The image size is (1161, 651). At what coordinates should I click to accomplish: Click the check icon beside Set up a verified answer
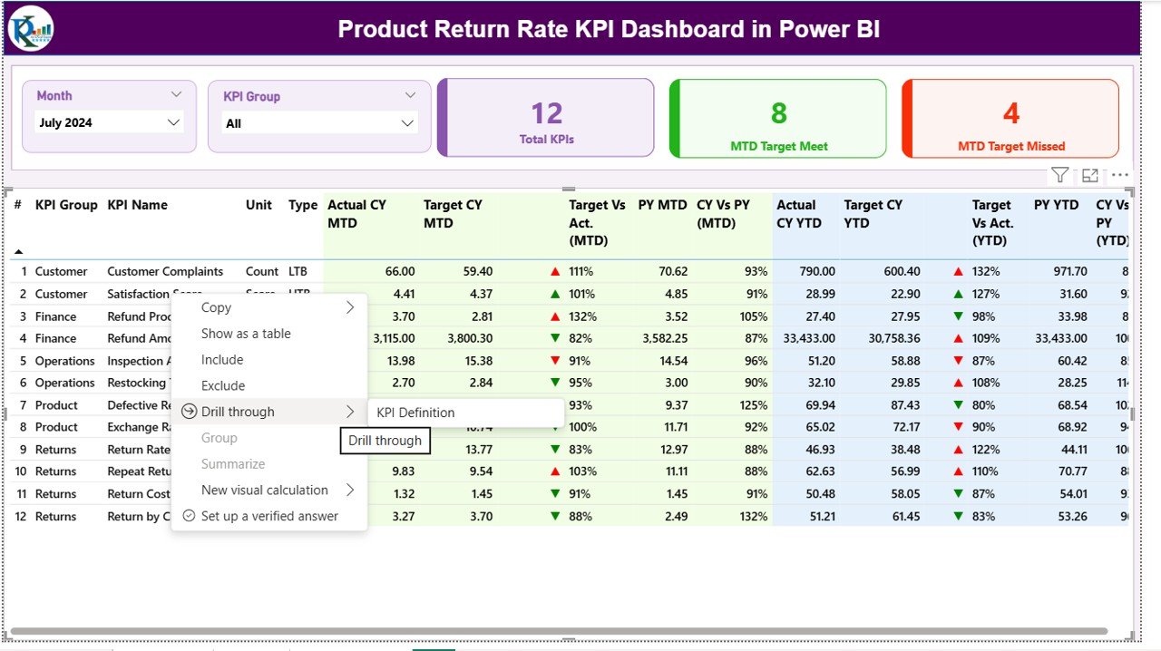189,515
